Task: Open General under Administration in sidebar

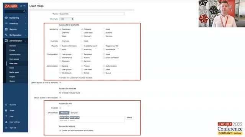Action: pyautogui.click(x=13, y=46)
